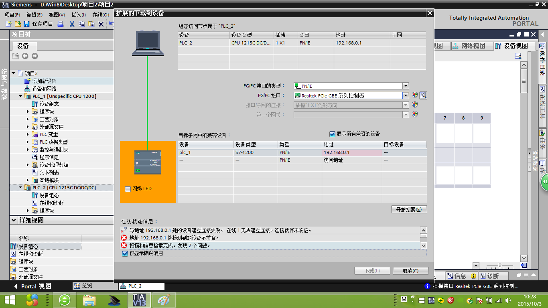Expand 工艺对象 under PLC_1

pos(28,119)
